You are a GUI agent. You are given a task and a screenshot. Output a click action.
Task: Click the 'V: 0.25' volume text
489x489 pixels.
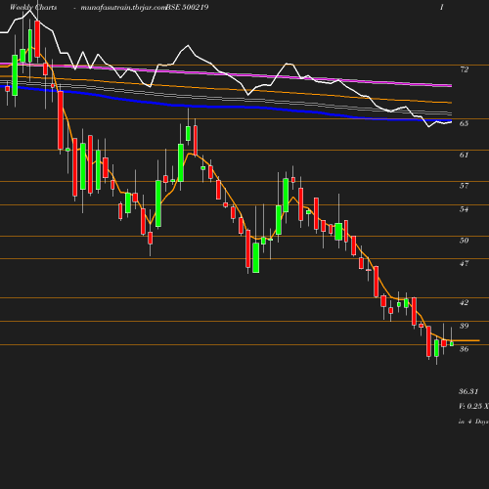tap(470, 406)
